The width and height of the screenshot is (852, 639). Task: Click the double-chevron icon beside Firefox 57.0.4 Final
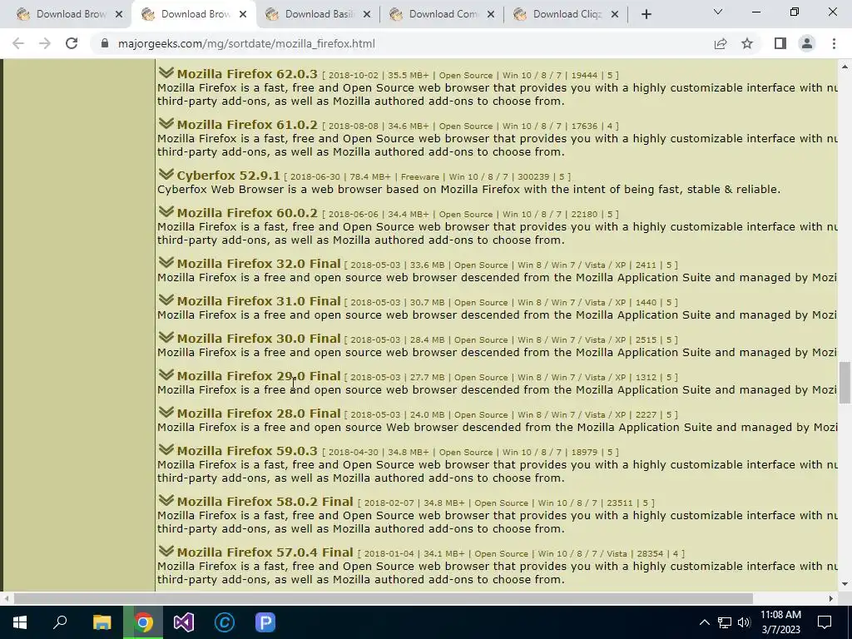[x=166, y=551]
